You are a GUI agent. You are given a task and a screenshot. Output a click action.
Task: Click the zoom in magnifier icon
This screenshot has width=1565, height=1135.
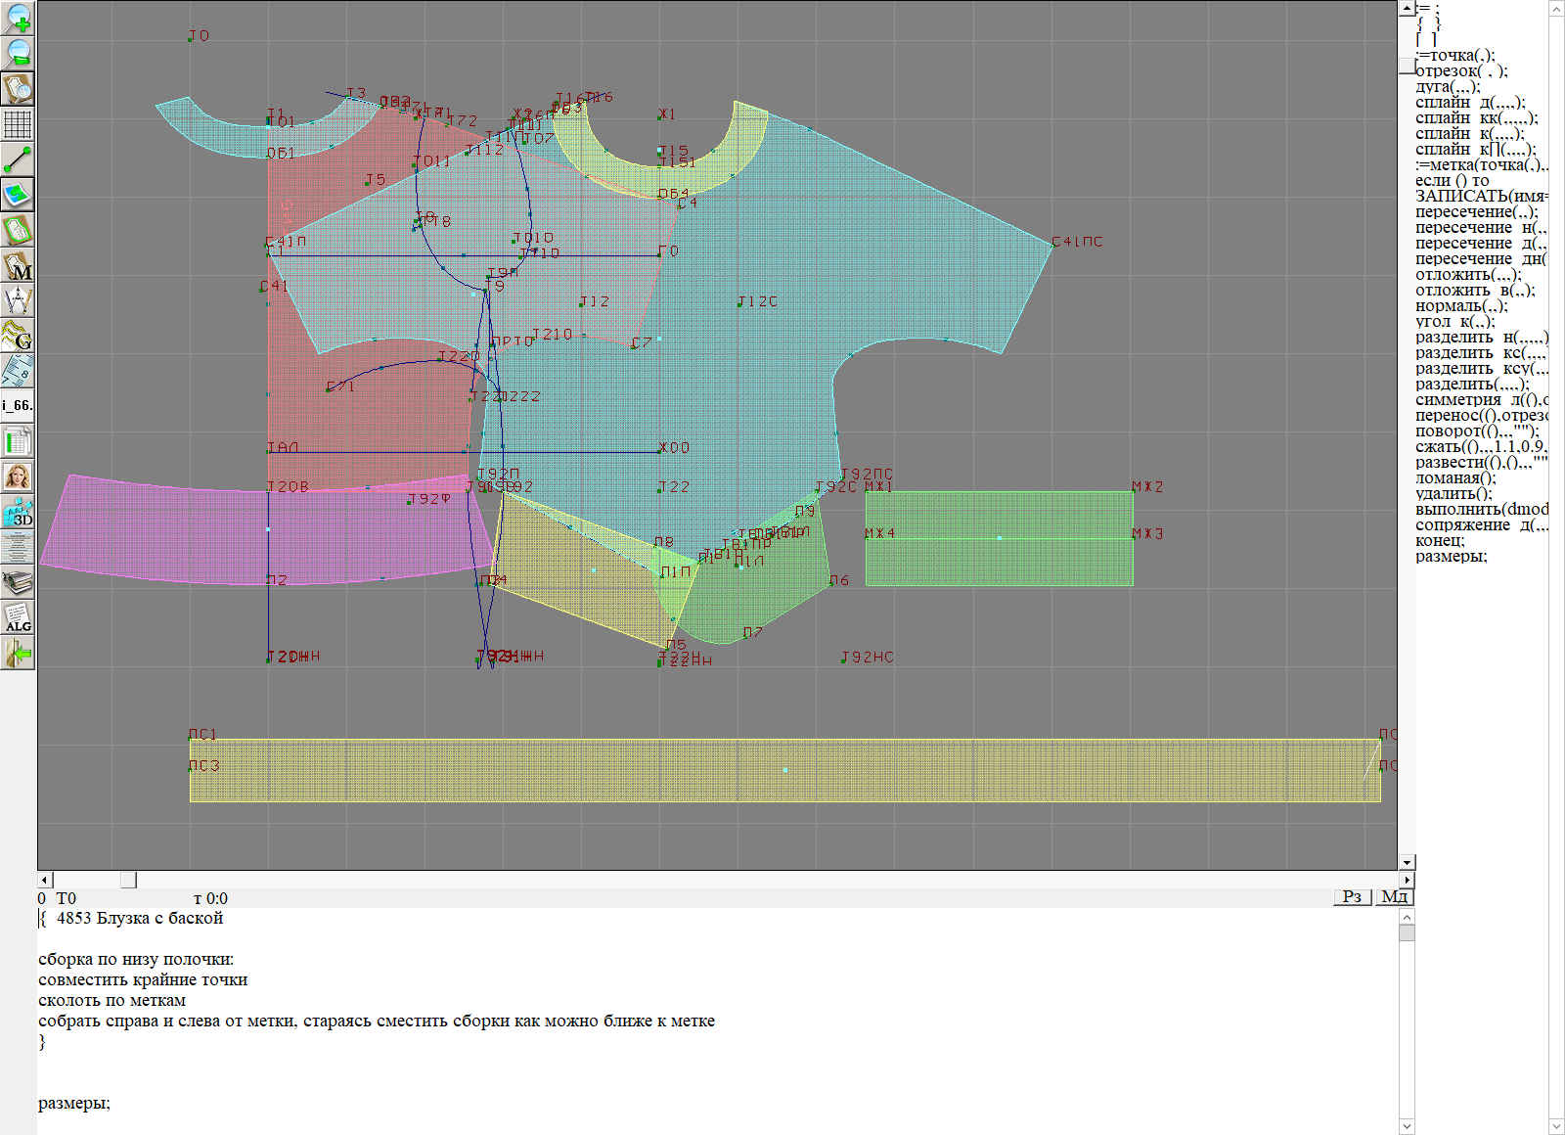tap(18, 18)
